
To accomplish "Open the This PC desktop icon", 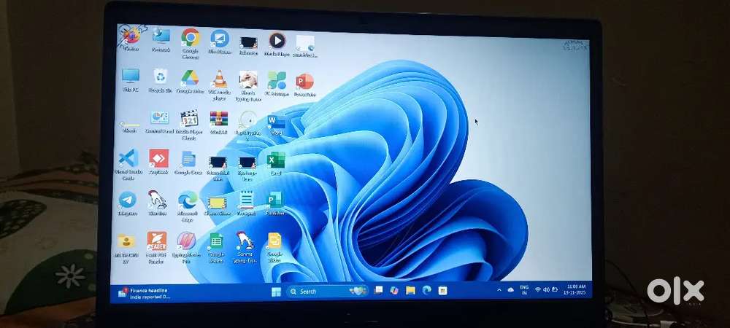I will (131, 80).
